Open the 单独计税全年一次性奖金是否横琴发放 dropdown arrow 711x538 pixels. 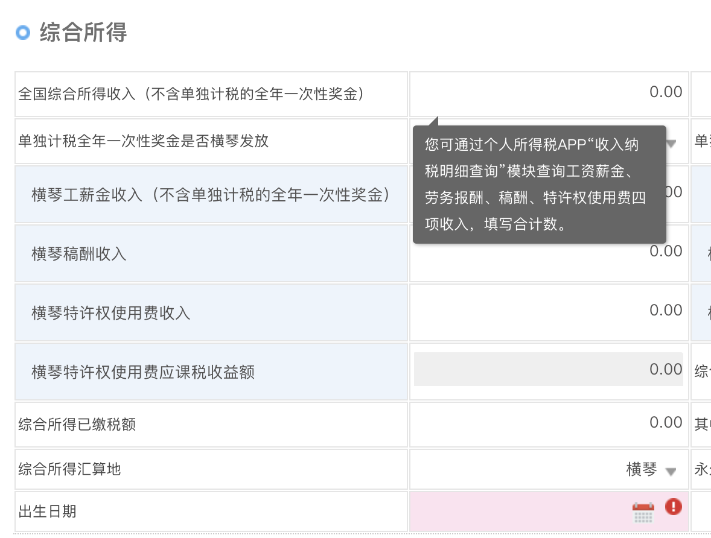coord(671,143)
